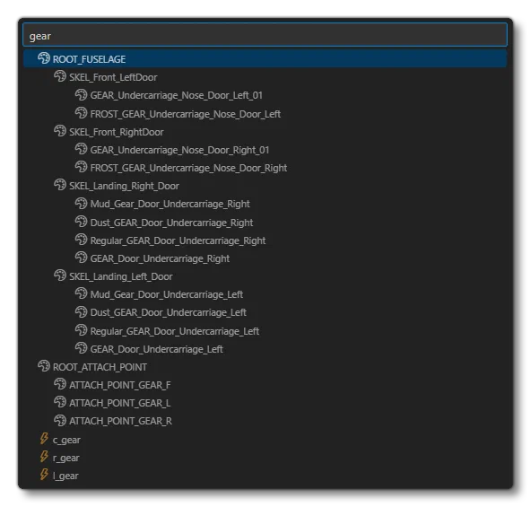Image resolution: width=531 pixels, height=507 pixels.
Task: Click icon beside ATTACH_POINT_GEAR_L
Action: 60,402
